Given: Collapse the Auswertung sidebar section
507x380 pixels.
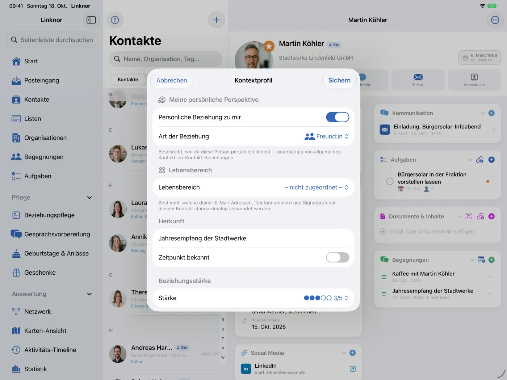Looking at the screenshot, I should pos(89,294).
